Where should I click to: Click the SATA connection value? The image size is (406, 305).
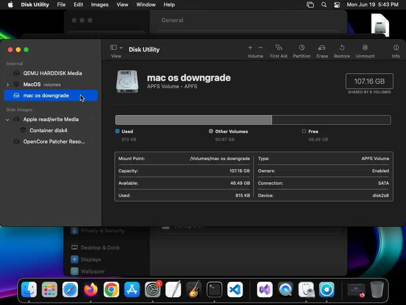tap(383, 183)
